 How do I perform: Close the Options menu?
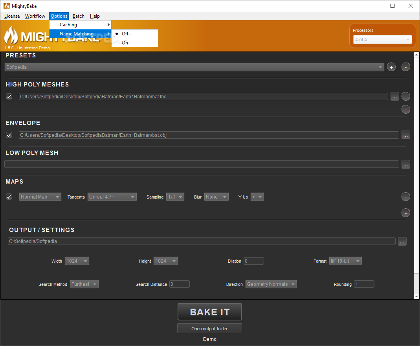coord(59,16)
